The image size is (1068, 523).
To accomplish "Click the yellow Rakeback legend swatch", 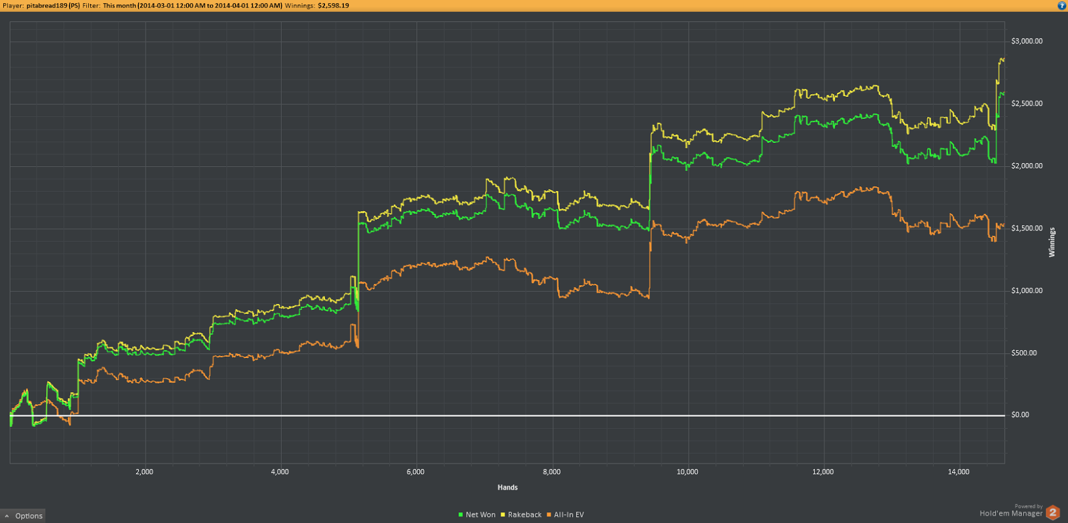I will coord(503,515).
